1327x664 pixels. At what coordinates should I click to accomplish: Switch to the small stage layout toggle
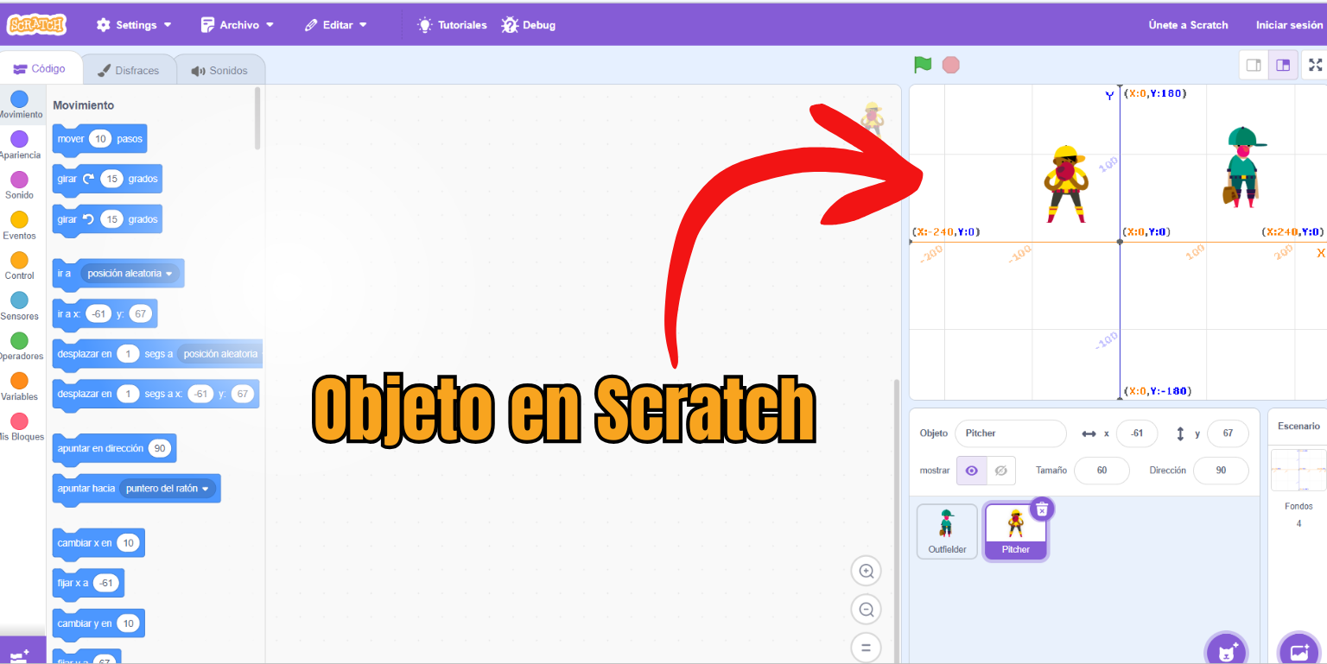pyautogui.click(x=1253, y=64)
